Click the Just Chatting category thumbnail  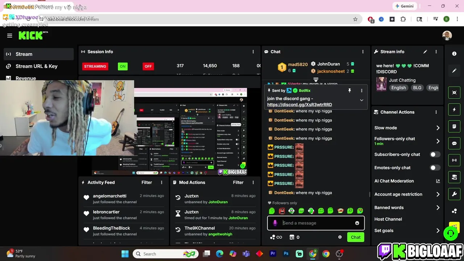tap(381, 84)
